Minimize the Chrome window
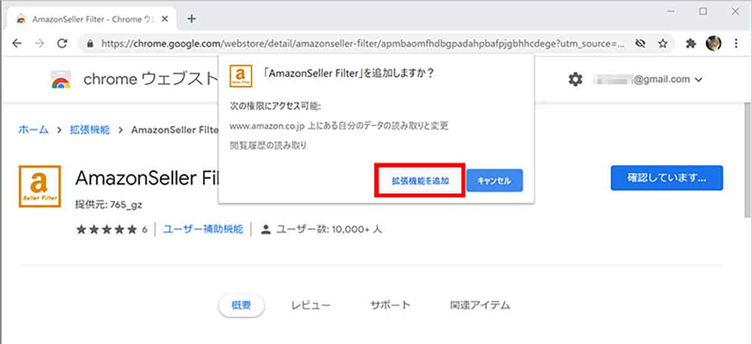The width and height of the screenshot is (752, 344). [672, 11]
